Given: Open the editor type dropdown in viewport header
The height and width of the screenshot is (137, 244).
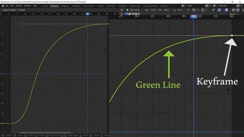Looking at the screenshot, I should [x=122, y=10].
